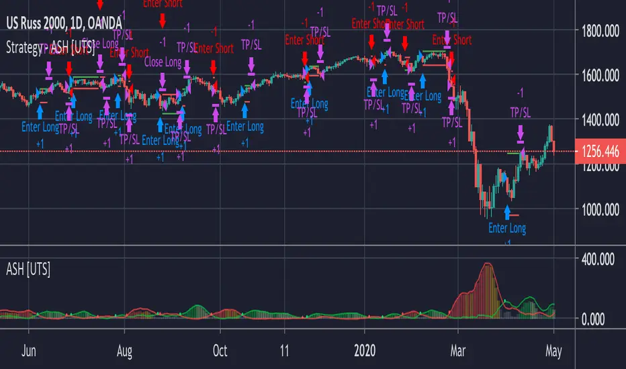Click the 400.000 ASH scale value
The height and width of the screenshot is (369, 626).
(x=598, y=259)
